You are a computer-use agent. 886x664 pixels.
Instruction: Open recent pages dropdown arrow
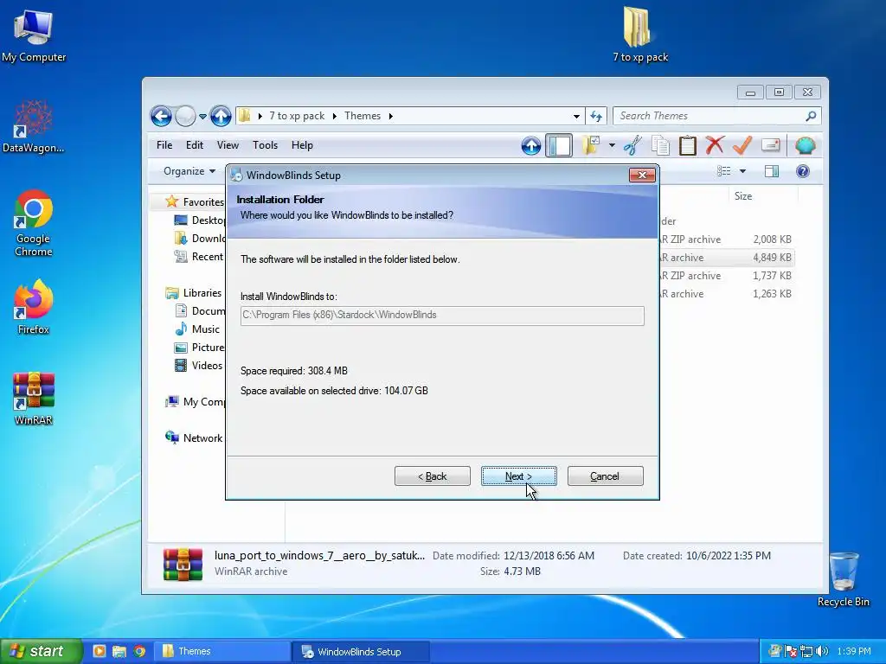pos(202,117)
